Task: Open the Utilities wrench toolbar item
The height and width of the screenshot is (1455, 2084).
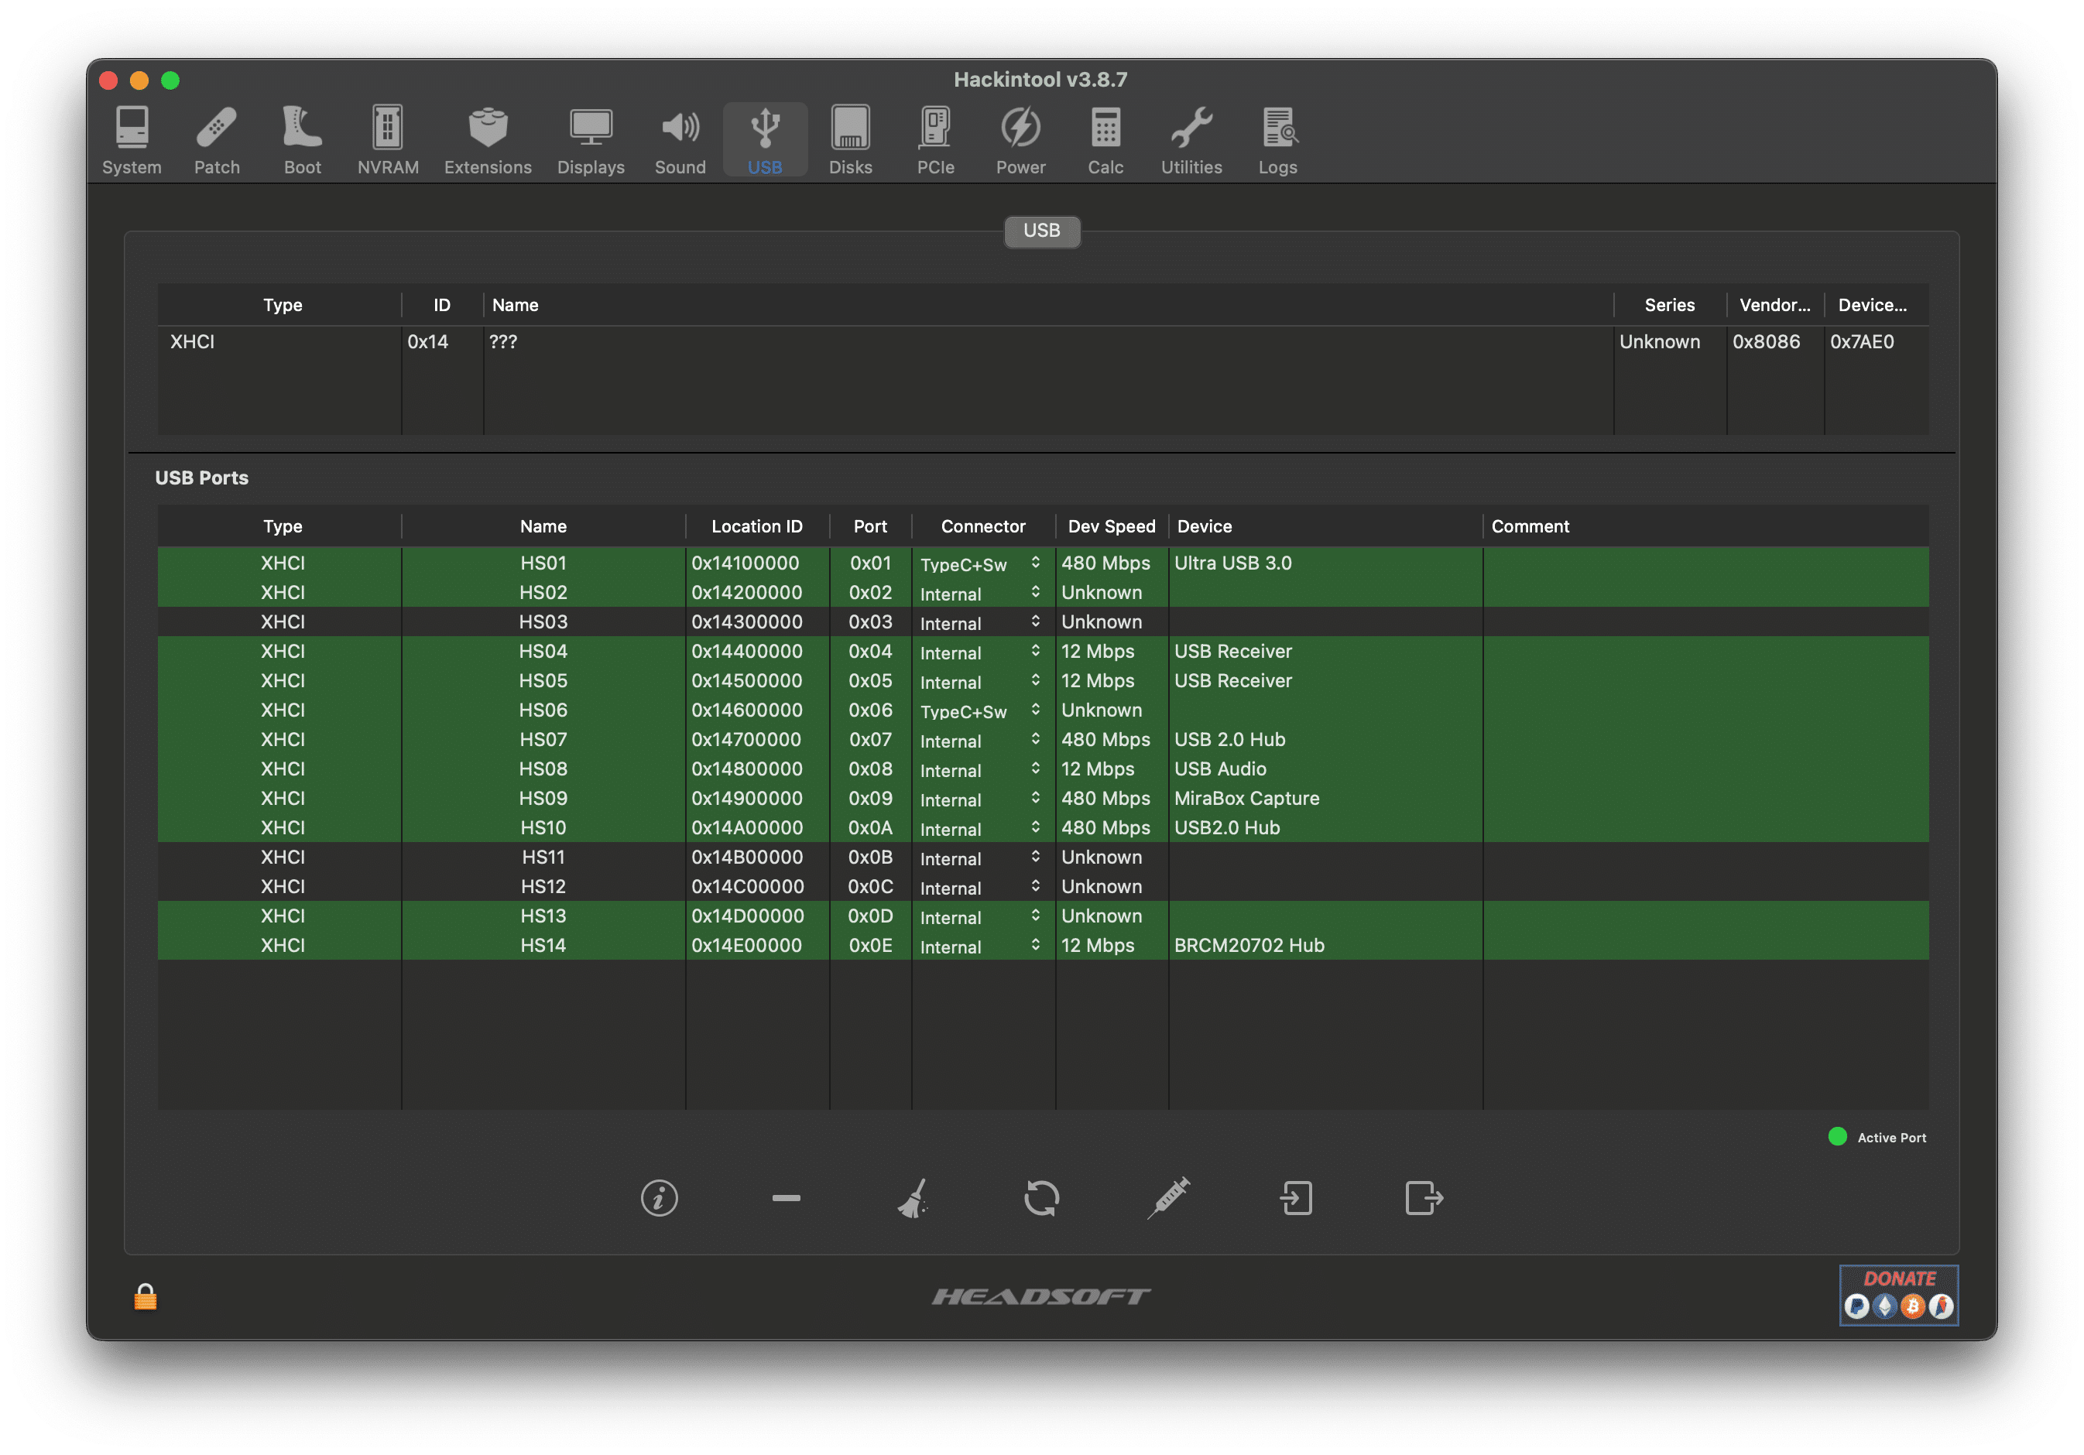Action: click(x=1191, y=140)
